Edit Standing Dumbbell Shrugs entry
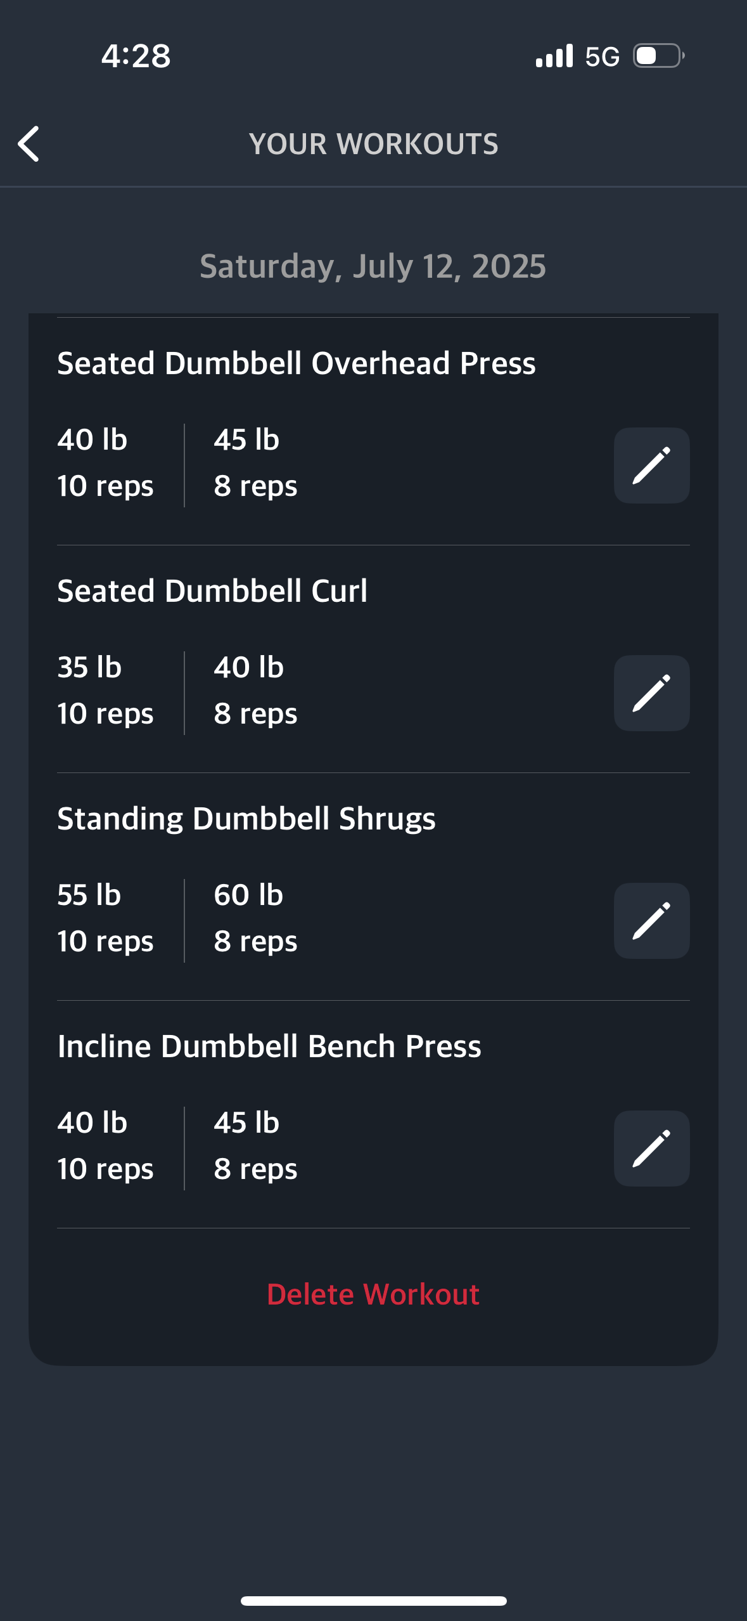Viewport: 747px width, 1621px height. 651,921
